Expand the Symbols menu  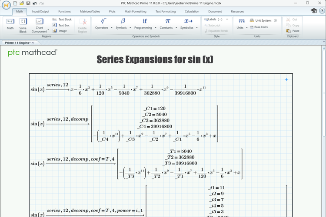pyautogui.click(x=123, y=23)
